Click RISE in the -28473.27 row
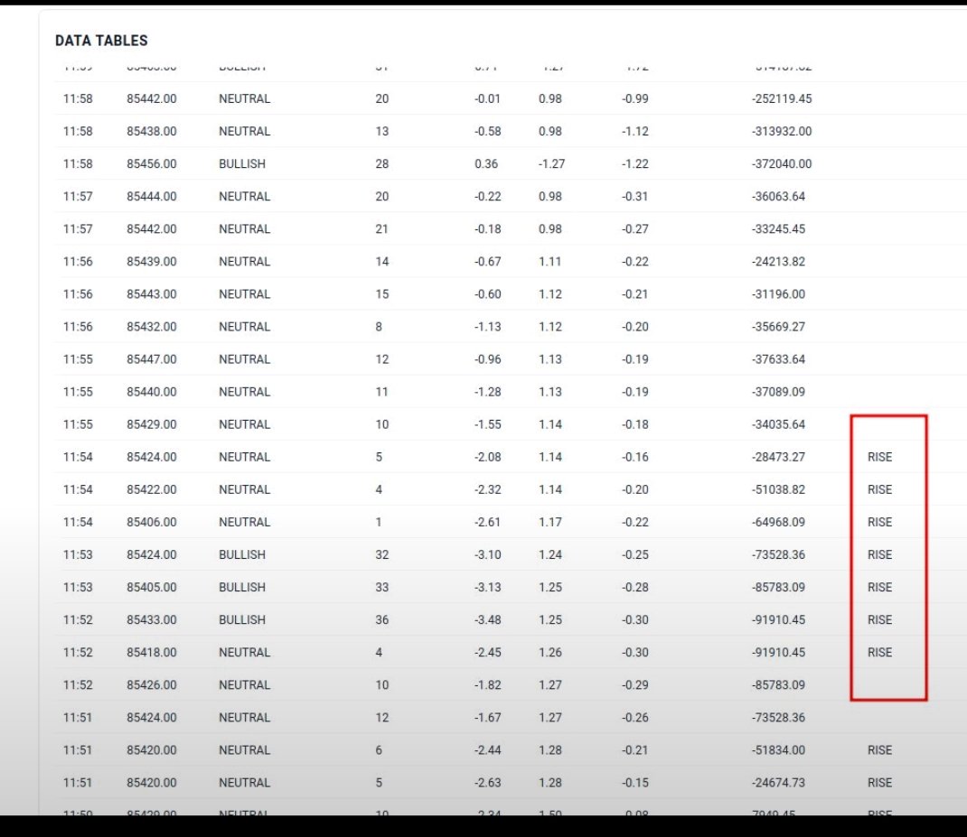This screenshot has width=967, height=837. 879,457
